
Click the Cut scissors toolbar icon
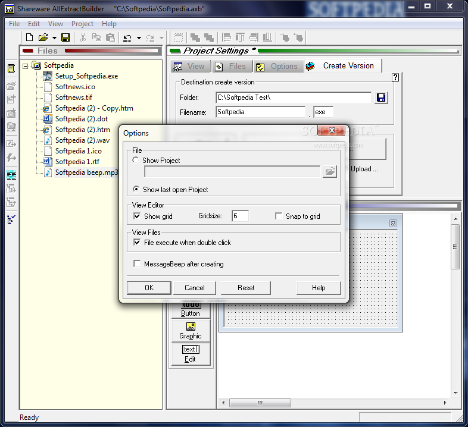click(83, 37)
